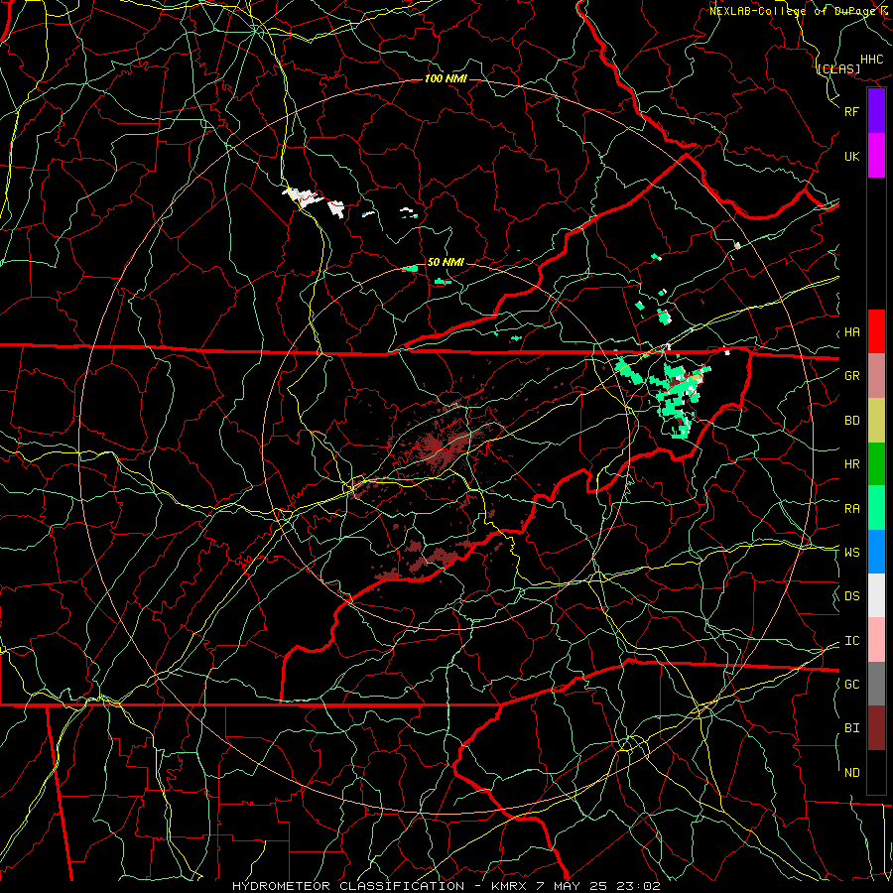Viewport: 893px width, 893px height.
Task: Pick the brown BI legend swatch
Action: tap(876, 728)
